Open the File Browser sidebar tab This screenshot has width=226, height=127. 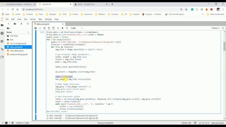(2, 25)
